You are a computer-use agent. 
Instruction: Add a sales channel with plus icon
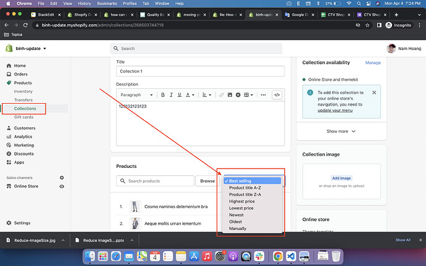(x=62, y=177)
